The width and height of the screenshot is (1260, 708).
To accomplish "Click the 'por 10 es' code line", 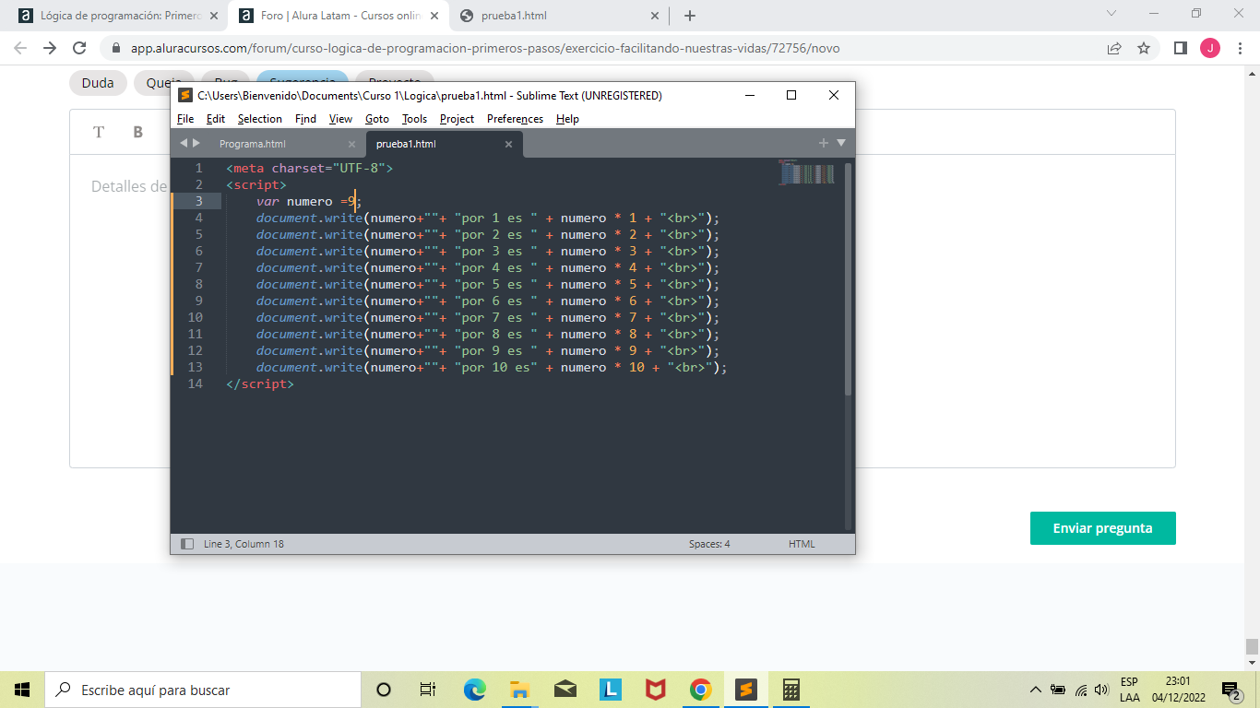I will [x=492, y=367].
